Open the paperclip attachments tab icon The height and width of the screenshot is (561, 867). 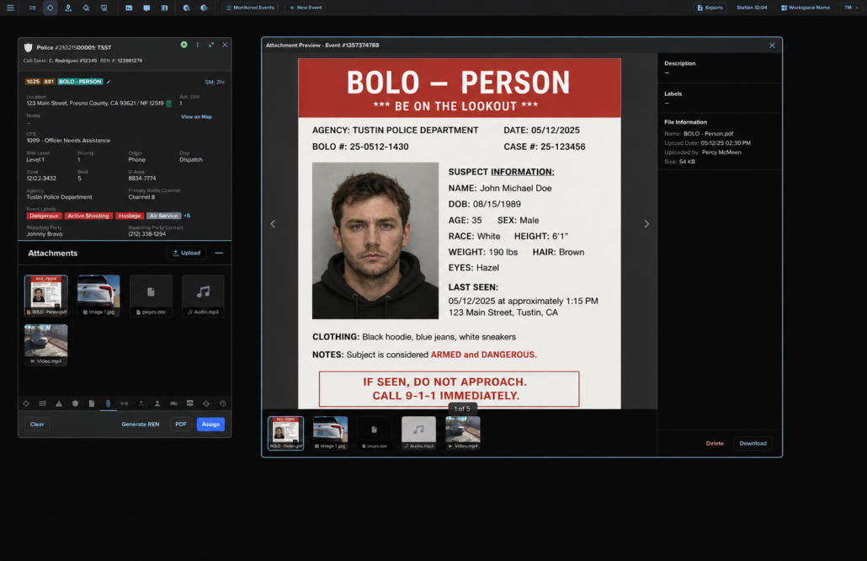click(x=108, y=403)
